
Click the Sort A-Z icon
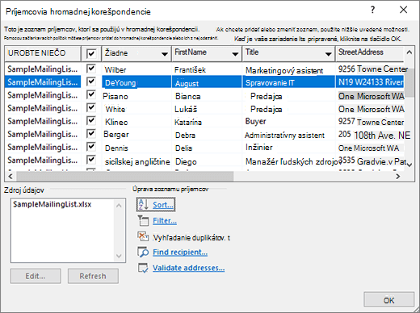143,205
